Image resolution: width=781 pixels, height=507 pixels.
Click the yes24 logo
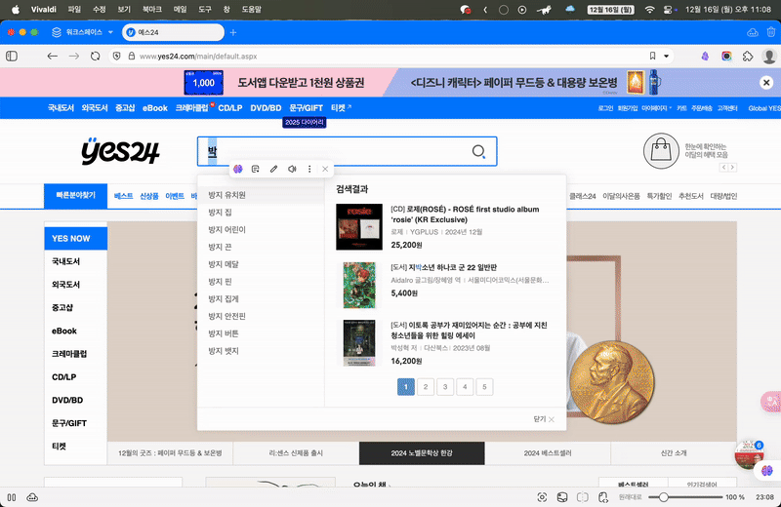click(x=120, y=151)
